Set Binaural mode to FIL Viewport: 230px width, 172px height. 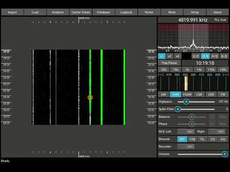pyautogui.click(x=203, y=139)
